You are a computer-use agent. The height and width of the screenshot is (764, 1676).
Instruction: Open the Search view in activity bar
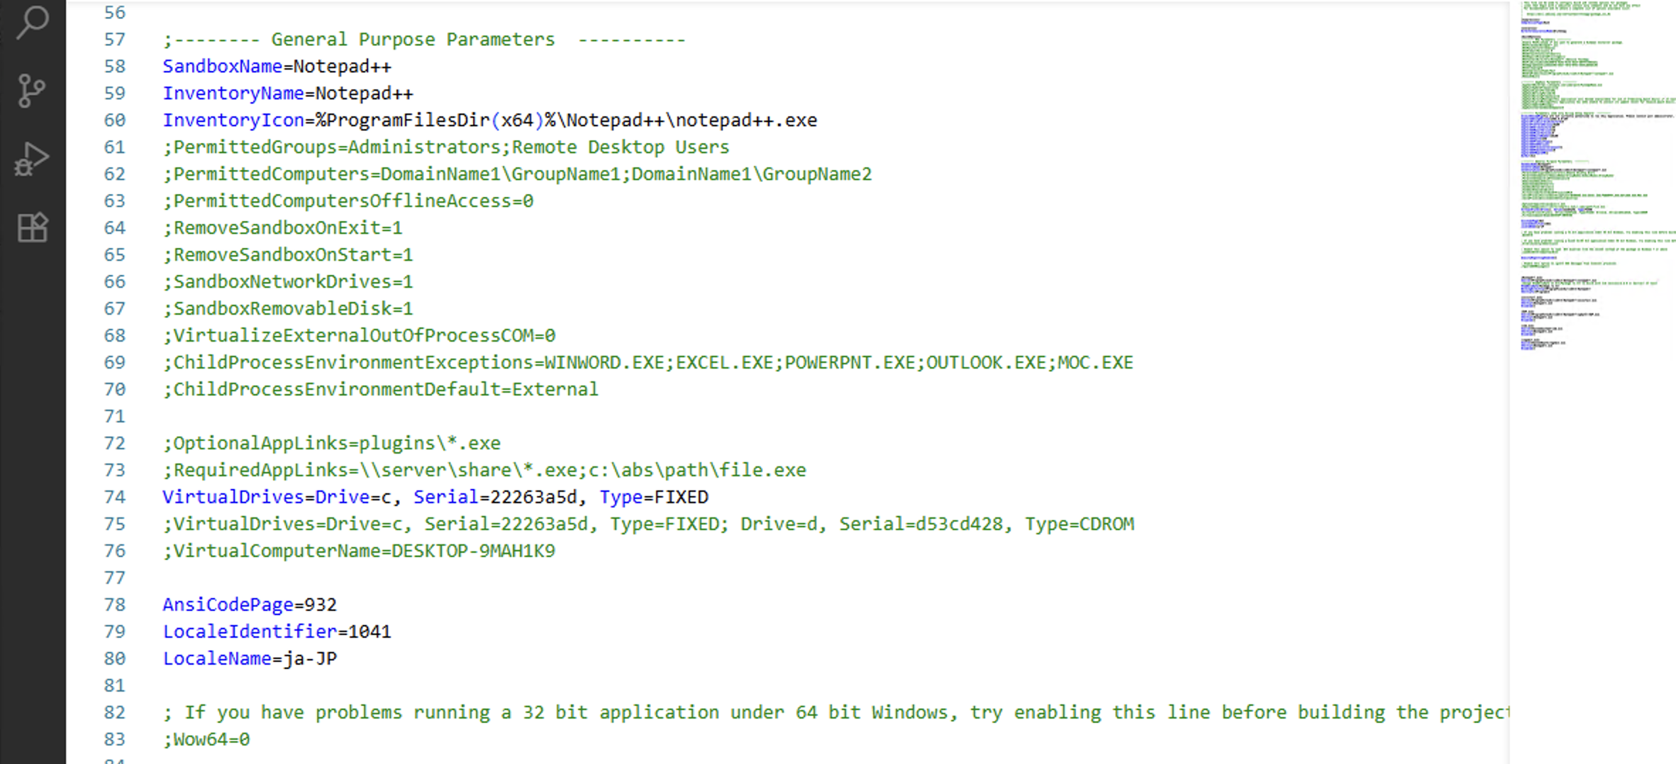pos(32,23)
